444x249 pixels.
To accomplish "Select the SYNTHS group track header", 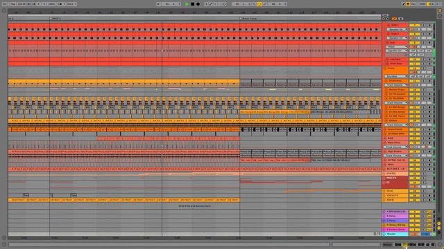I will (395, 174).
